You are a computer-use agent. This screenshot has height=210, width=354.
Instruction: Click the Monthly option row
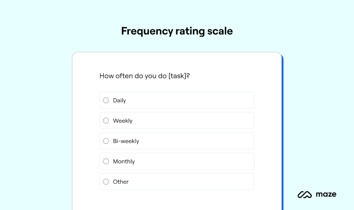click(177, 161)
